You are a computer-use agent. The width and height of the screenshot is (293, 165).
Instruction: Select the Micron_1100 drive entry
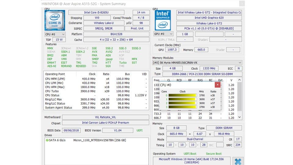click(x=99, y=140)
